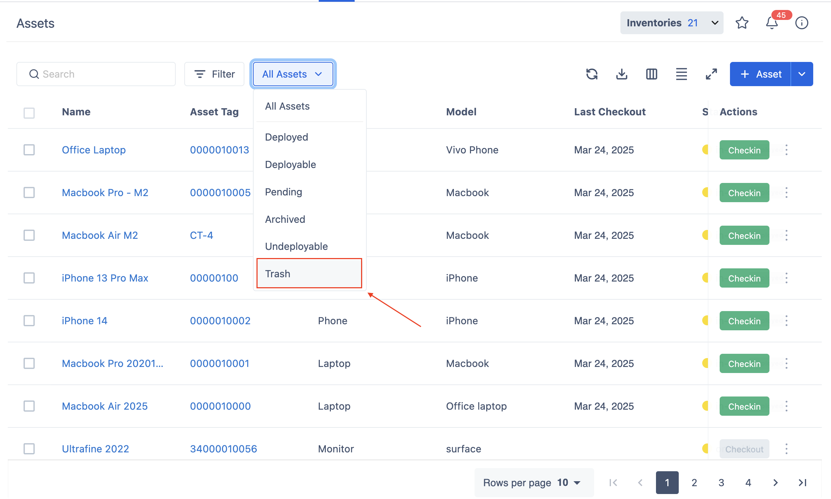Toggle the select-all header checkbox
This screenshot has height=499, width=831.
[29, 113]
